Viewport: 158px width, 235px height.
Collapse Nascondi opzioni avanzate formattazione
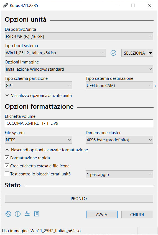click(47, 150)
